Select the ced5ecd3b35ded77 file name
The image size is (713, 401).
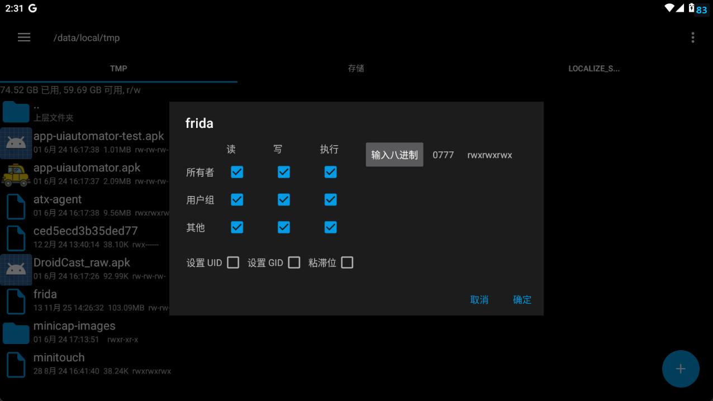coord(85,231)
